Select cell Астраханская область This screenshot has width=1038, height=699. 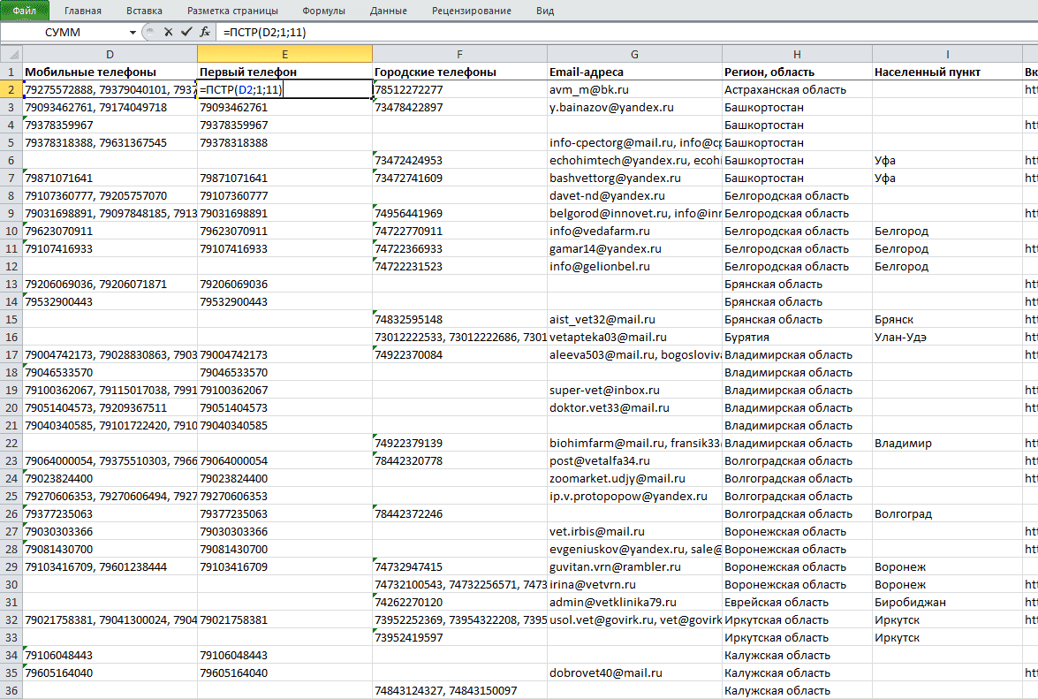(x=797, y=89)
